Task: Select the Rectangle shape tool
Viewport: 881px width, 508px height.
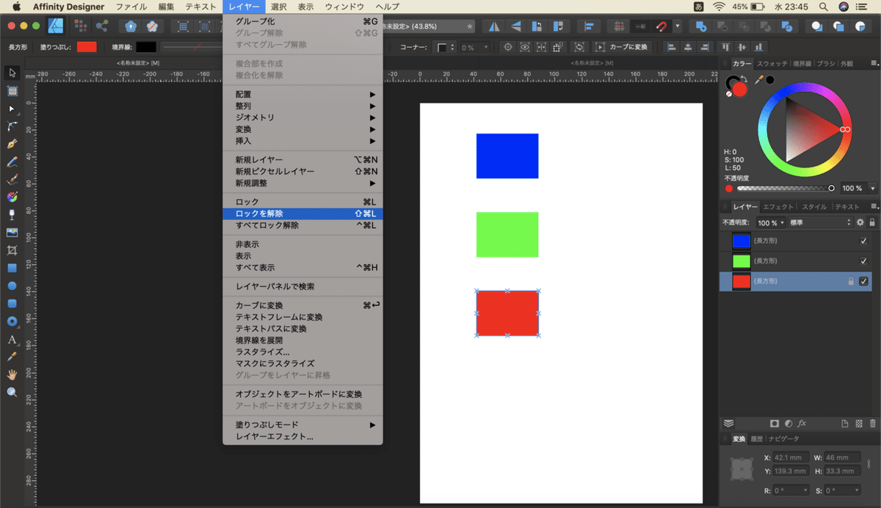Action: (x=12, y=268)
